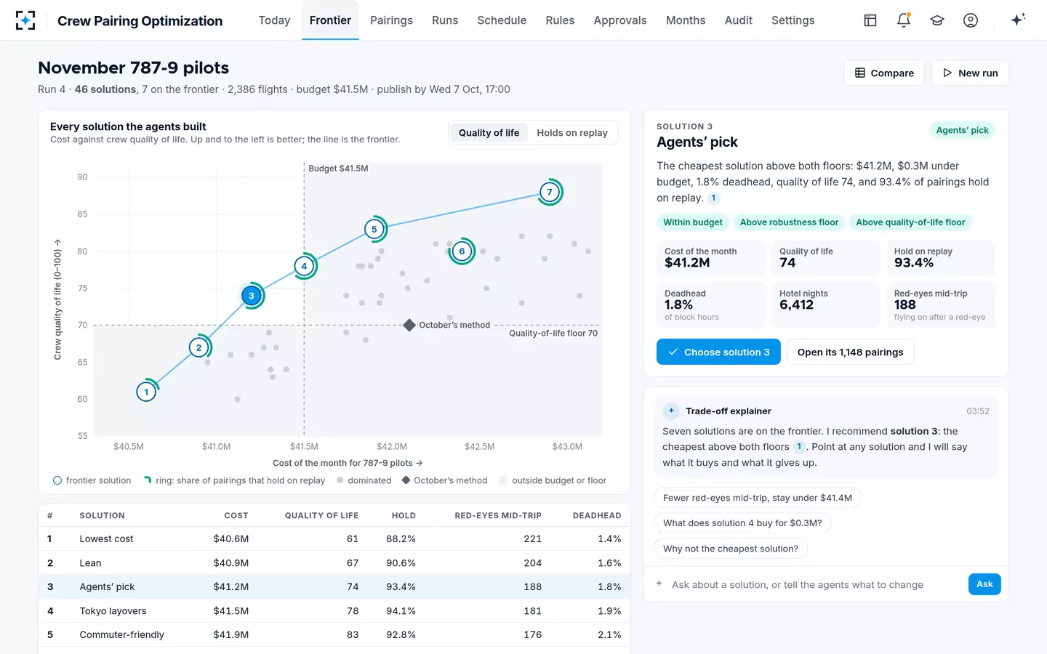Screen dimensions: 1047x654
Task: Pick suggestion 'Why not the cheapest solution?'
Action: (731, 549)
